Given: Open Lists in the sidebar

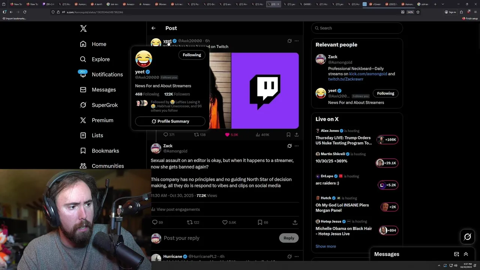Looking at the screenshot, I should (x=91, y=135).
